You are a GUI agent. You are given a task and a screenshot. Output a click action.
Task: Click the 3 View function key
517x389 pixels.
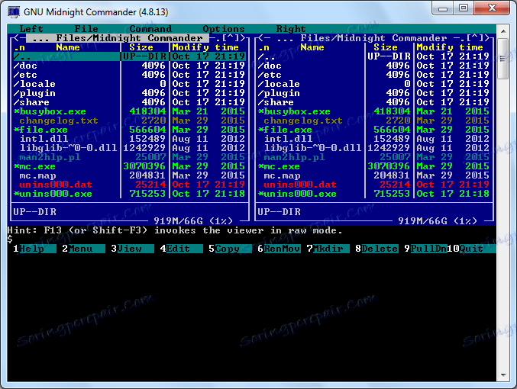click(132, 249)
